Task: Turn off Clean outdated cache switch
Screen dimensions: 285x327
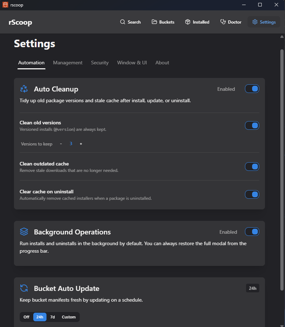Action: click(x=252, y=167)
